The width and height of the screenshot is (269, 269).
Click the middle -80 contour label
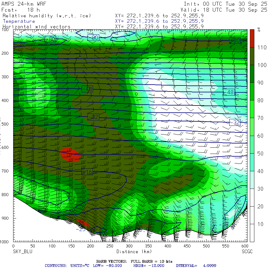click(x=93, y=38)
